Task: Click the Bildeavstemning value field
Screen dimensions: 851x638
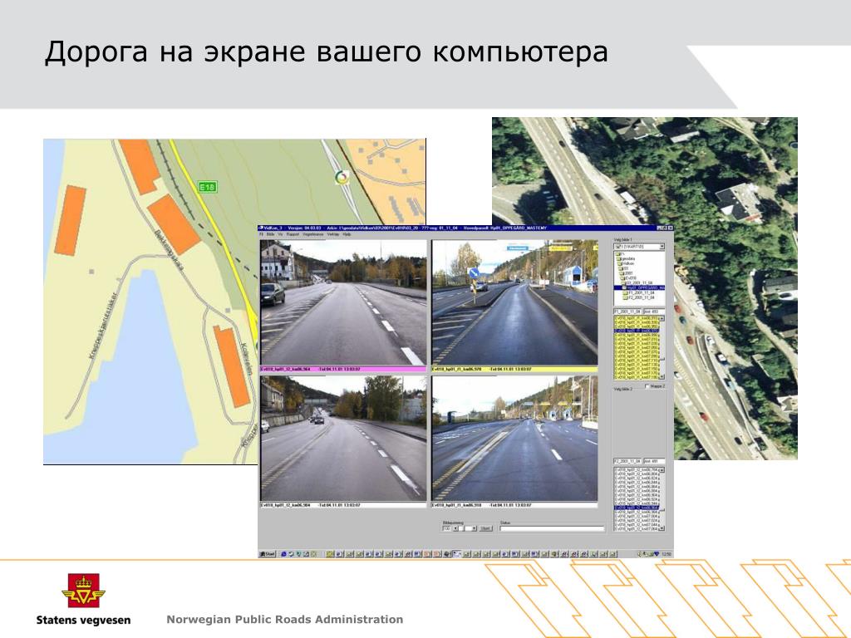Action: [446, 528]
